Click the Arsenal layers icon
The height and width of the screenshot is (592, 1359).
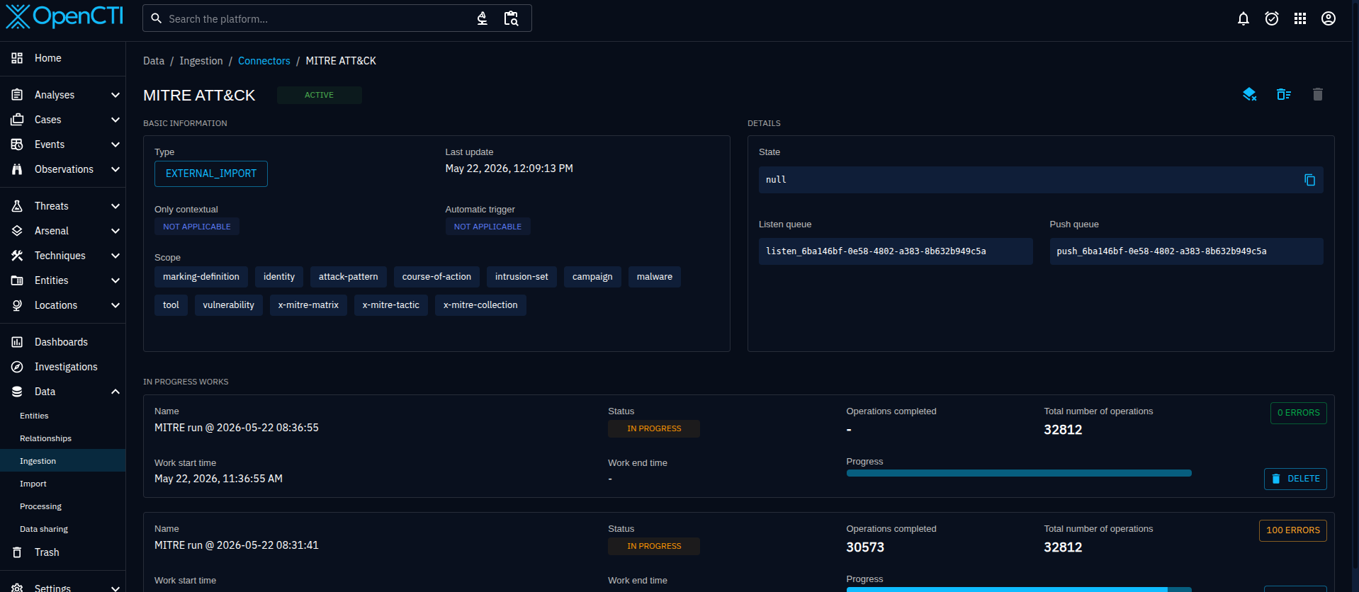tap(17, 231)
